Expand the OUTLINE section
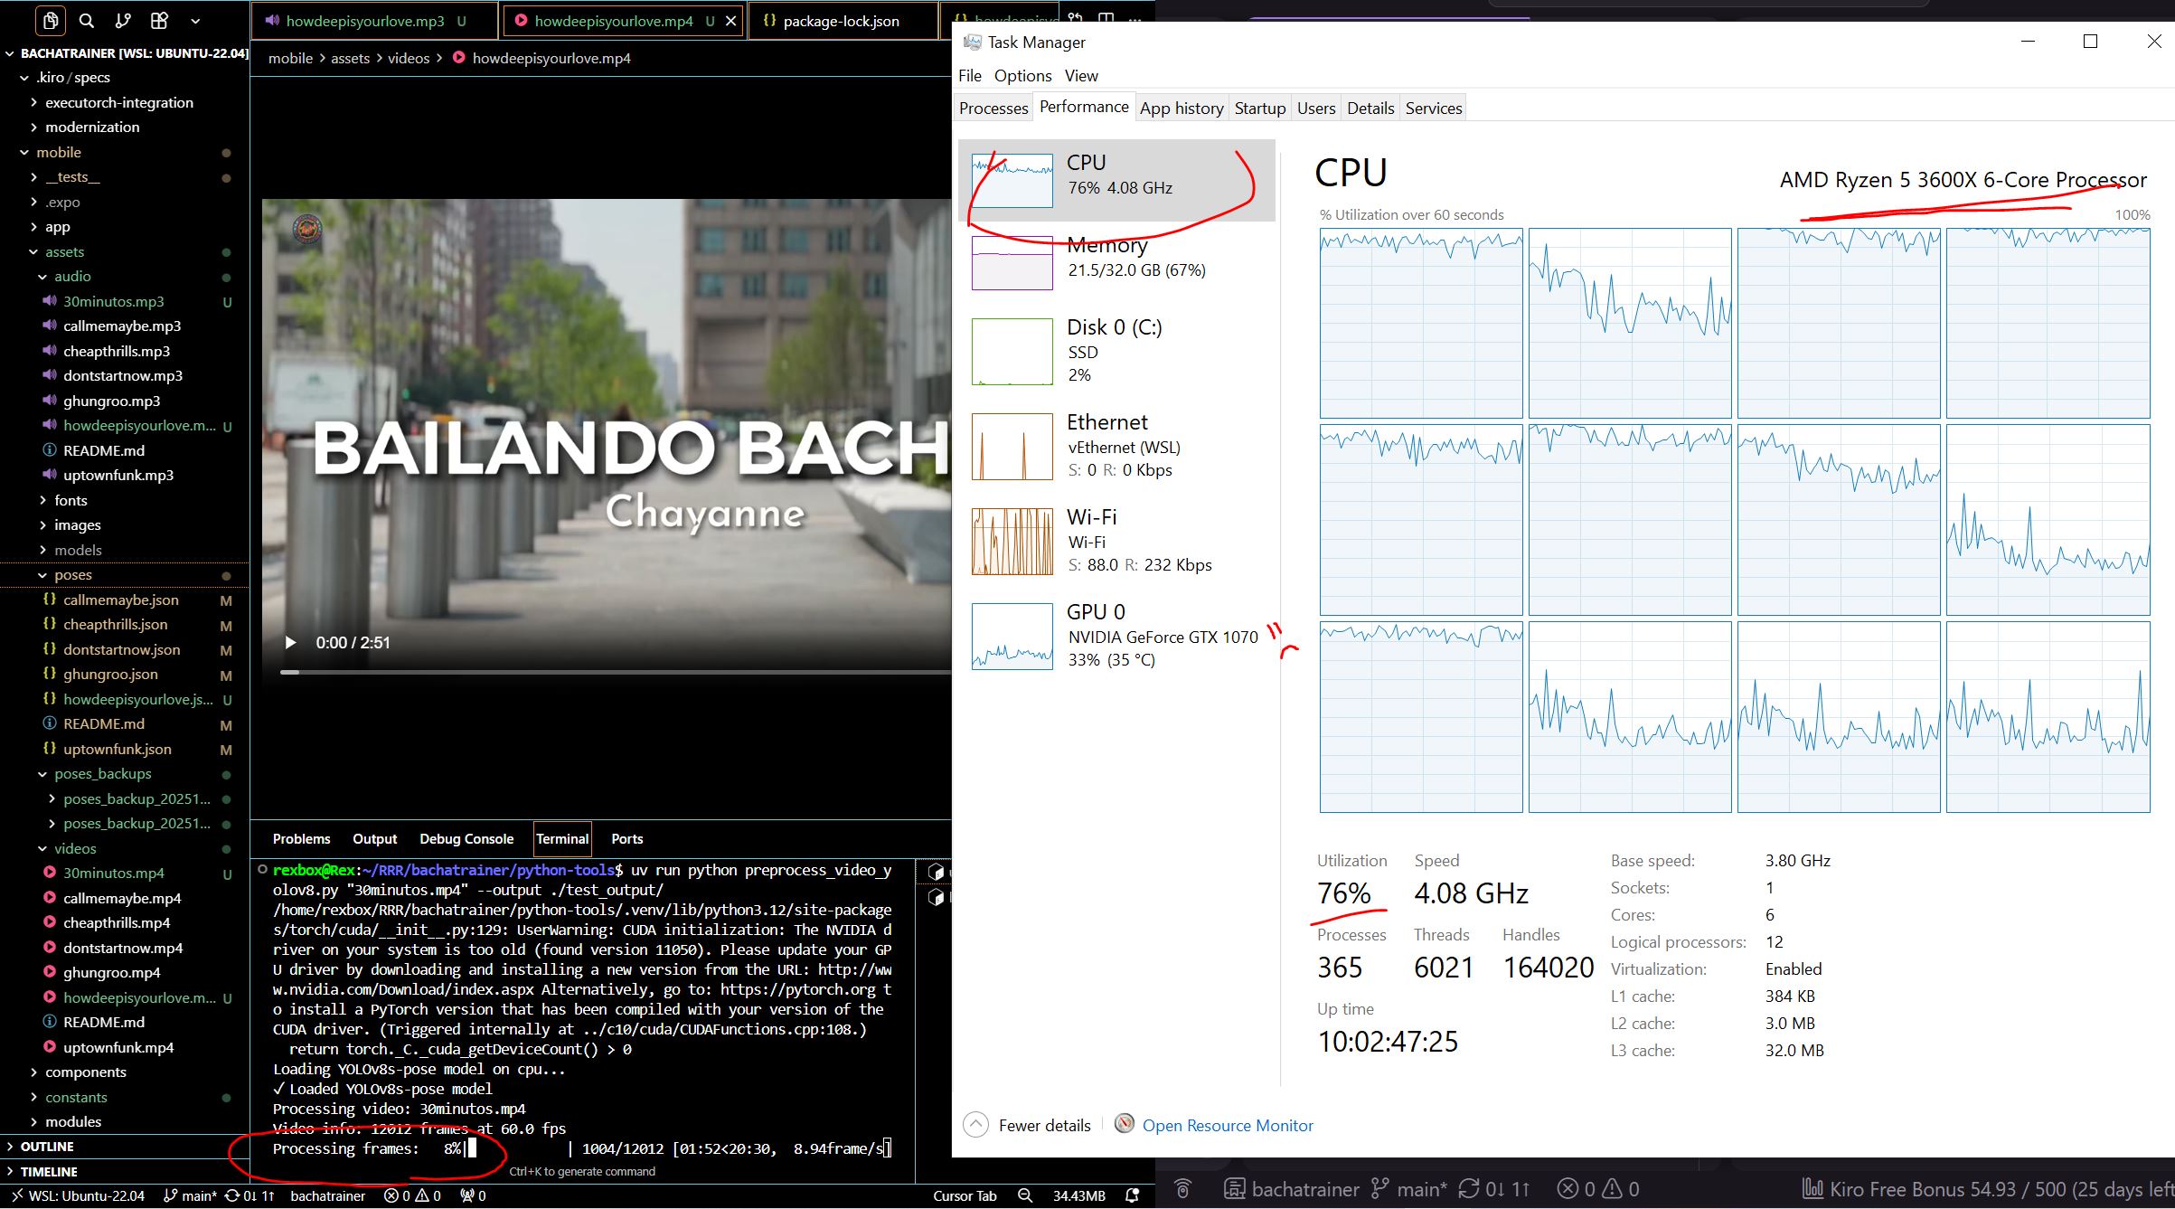 pyautogui.click(x=47, y=1147)
